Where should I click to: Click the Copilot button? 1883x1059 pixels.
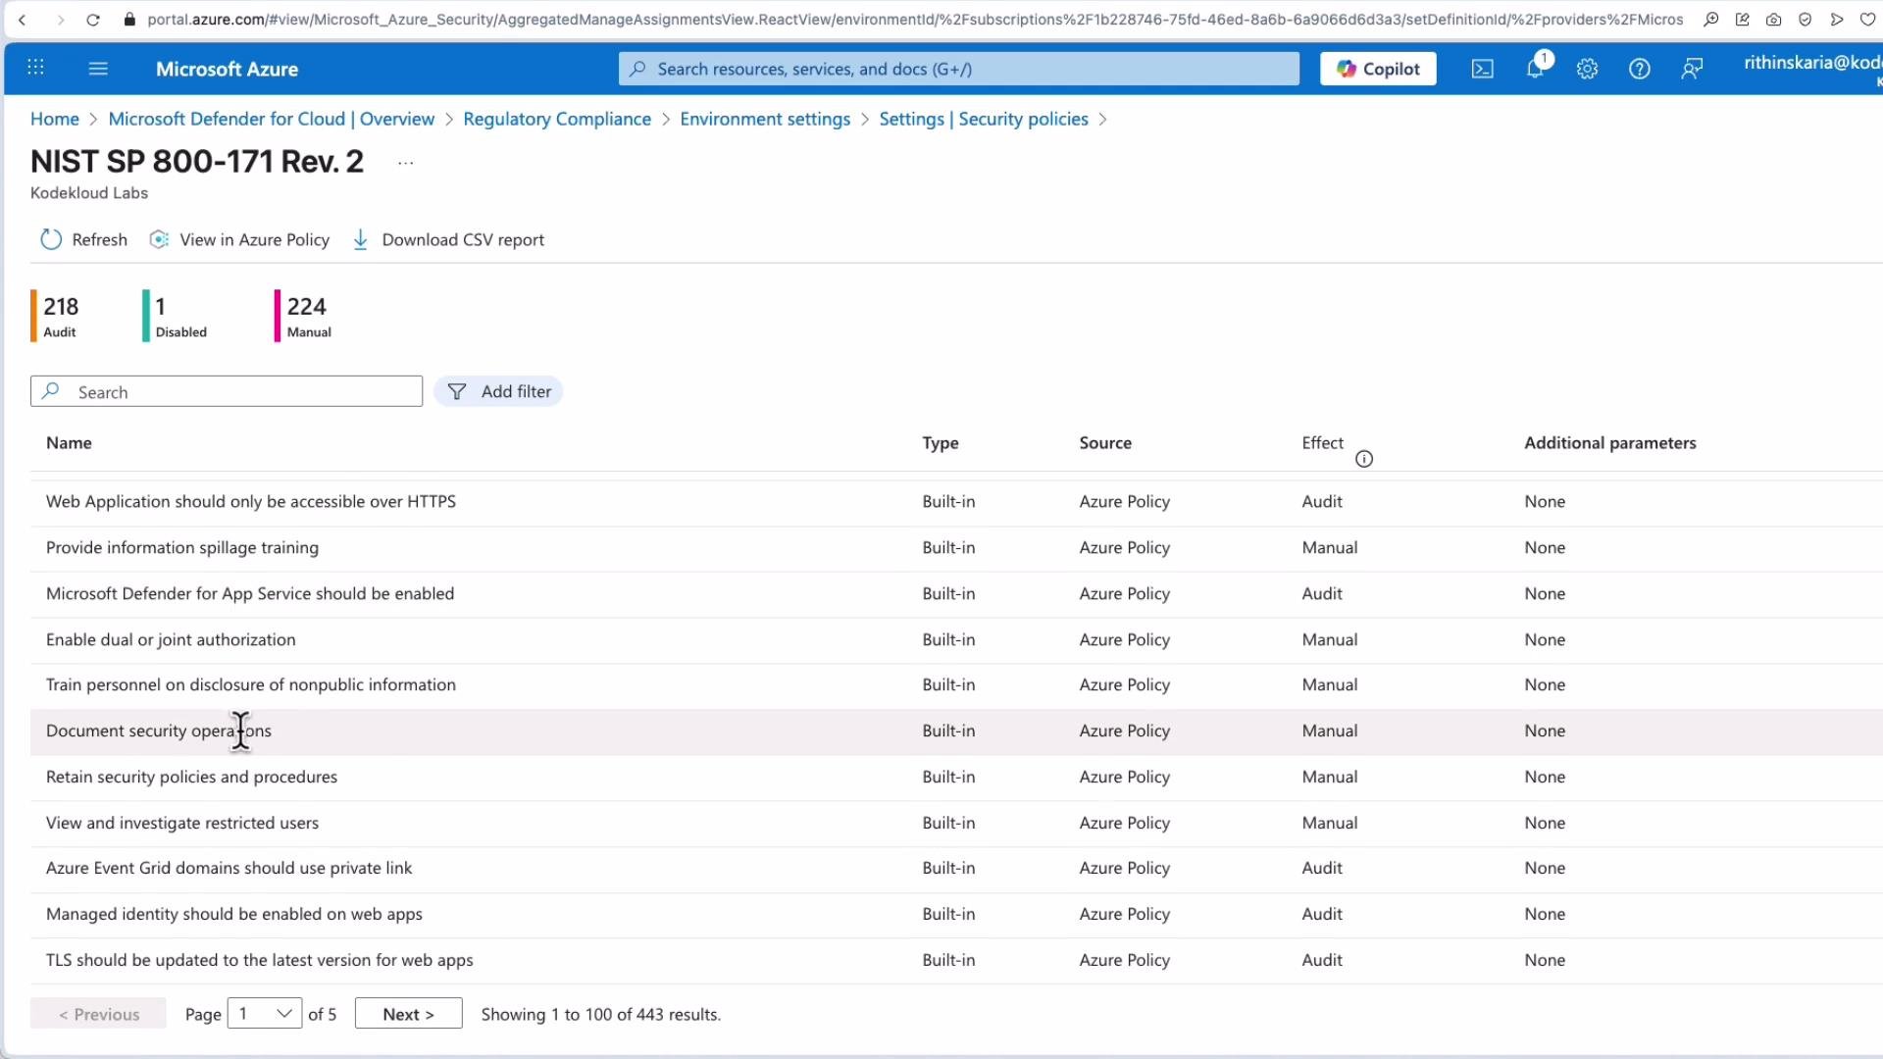point(1378,69)
